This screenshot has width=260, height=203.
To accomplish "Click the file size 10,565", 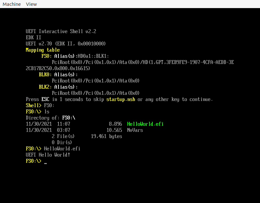I will (x=114, y=130).
